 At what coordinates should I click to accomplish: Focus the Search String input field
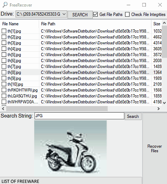click(79, 116)
